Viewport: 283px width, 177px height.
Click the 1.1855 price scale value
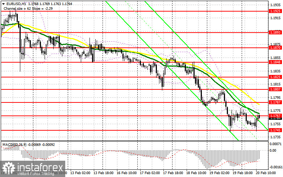[275, 58]
